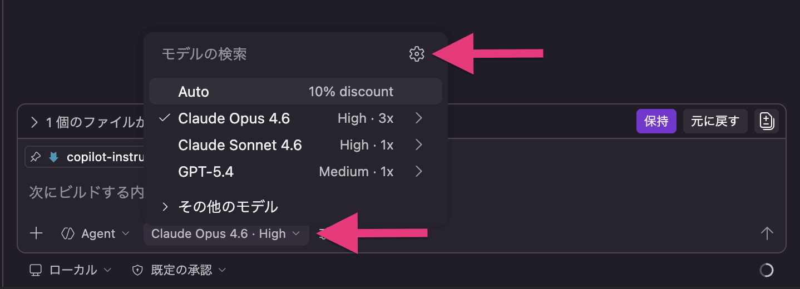Click the 保持 button
The image size is (800, 289).
pos(656,121)
